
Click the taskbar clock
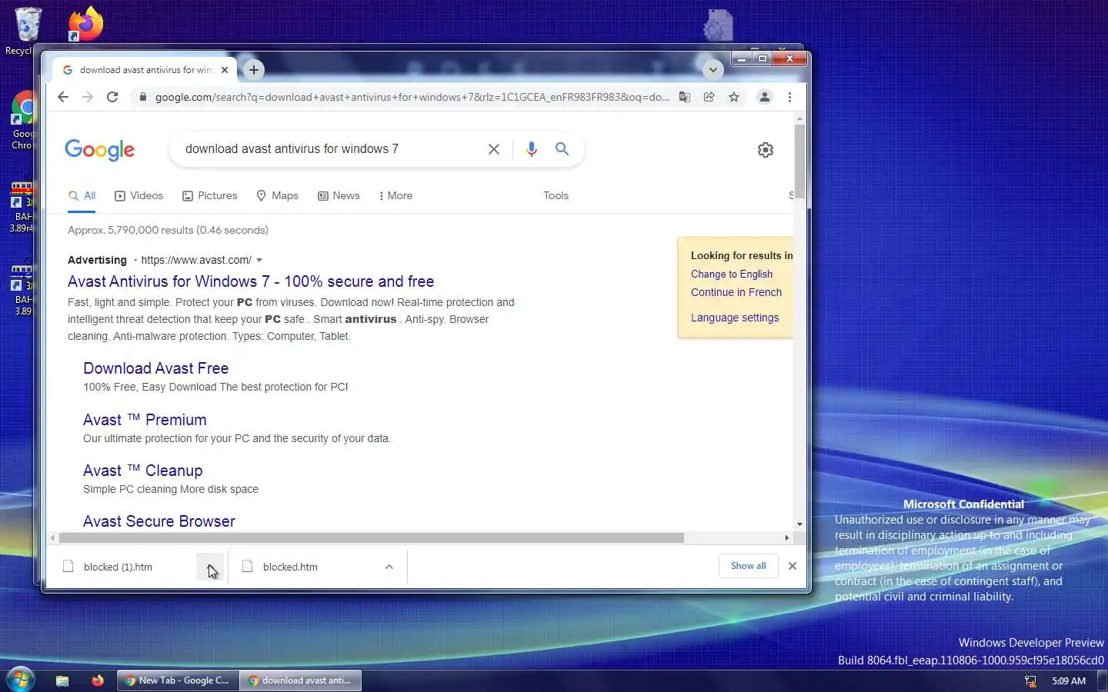(1069, 681)
